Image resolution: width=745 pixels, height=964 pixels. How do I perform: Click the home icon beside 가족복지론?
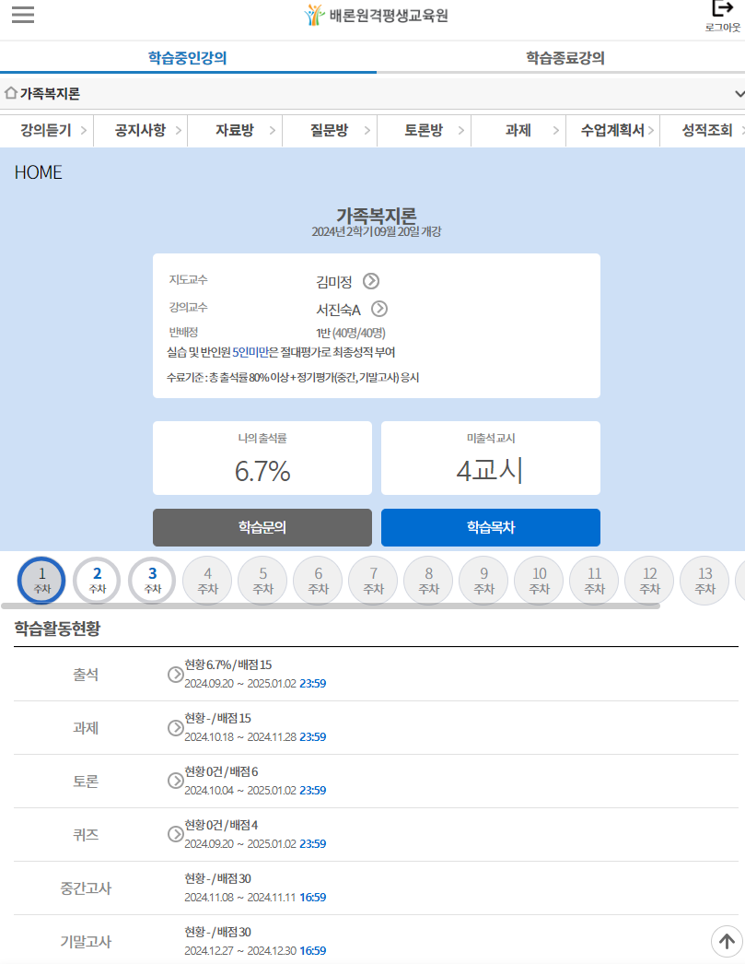[11, 93]
